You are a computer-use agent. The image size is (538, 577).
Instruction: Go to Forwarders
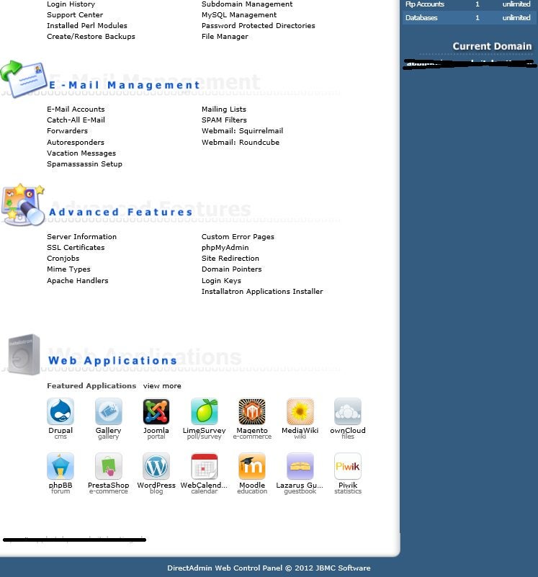[68, 130]
